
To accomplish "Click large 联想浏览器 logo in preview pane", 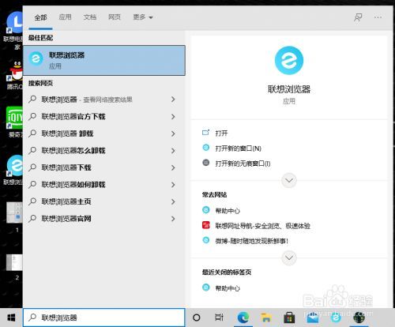I will pos(289,61).
